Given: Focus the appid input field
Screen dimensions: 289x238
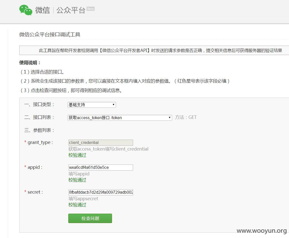Looking at the screenshot, I should (x=101, y=167).
